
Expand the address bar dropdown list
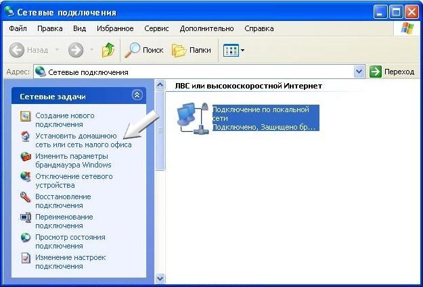[x=359, y=72]
